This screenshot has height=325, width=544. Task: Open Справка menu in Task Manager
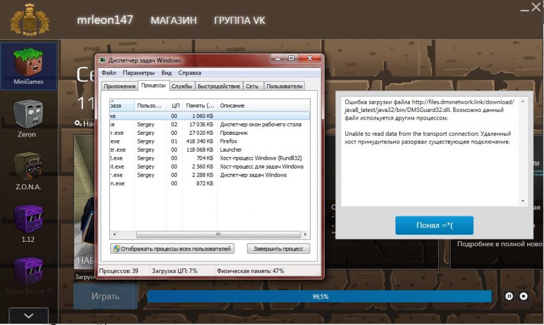pos(189,73)
